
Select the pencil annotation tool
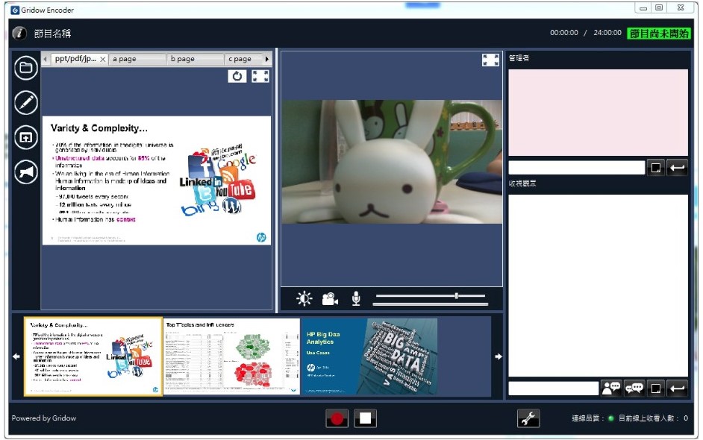coord(26,102)
